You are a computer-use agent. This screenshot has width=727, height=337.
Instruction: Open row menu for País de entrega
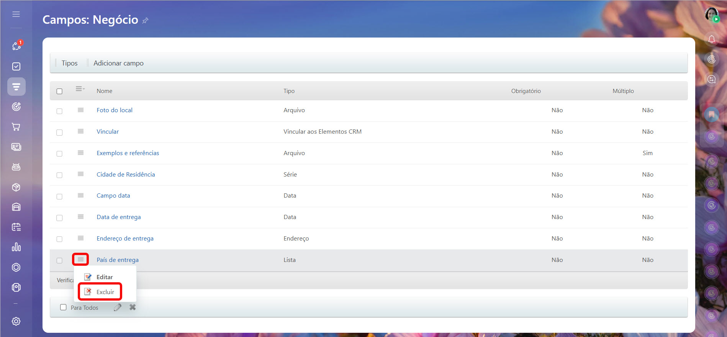point(80,259)
